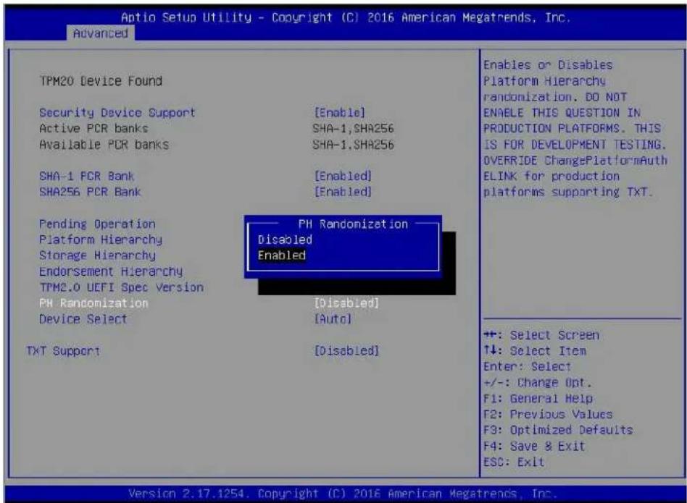This screenshot has width=687, height=503.
Task: Select TPM2.0 UEFI Spec Version item
Action: tap(121, 287)
